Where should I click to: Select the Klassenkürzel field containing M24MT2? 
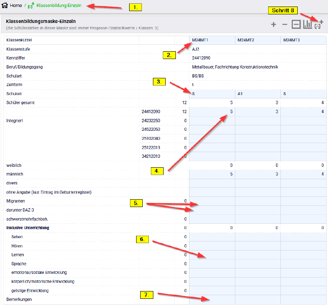(257, 40)
